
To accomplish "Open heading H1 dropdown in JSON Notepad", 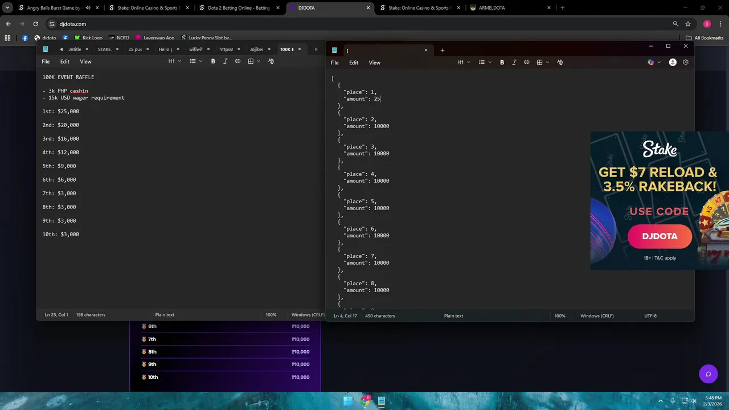I will pos(464,63).
